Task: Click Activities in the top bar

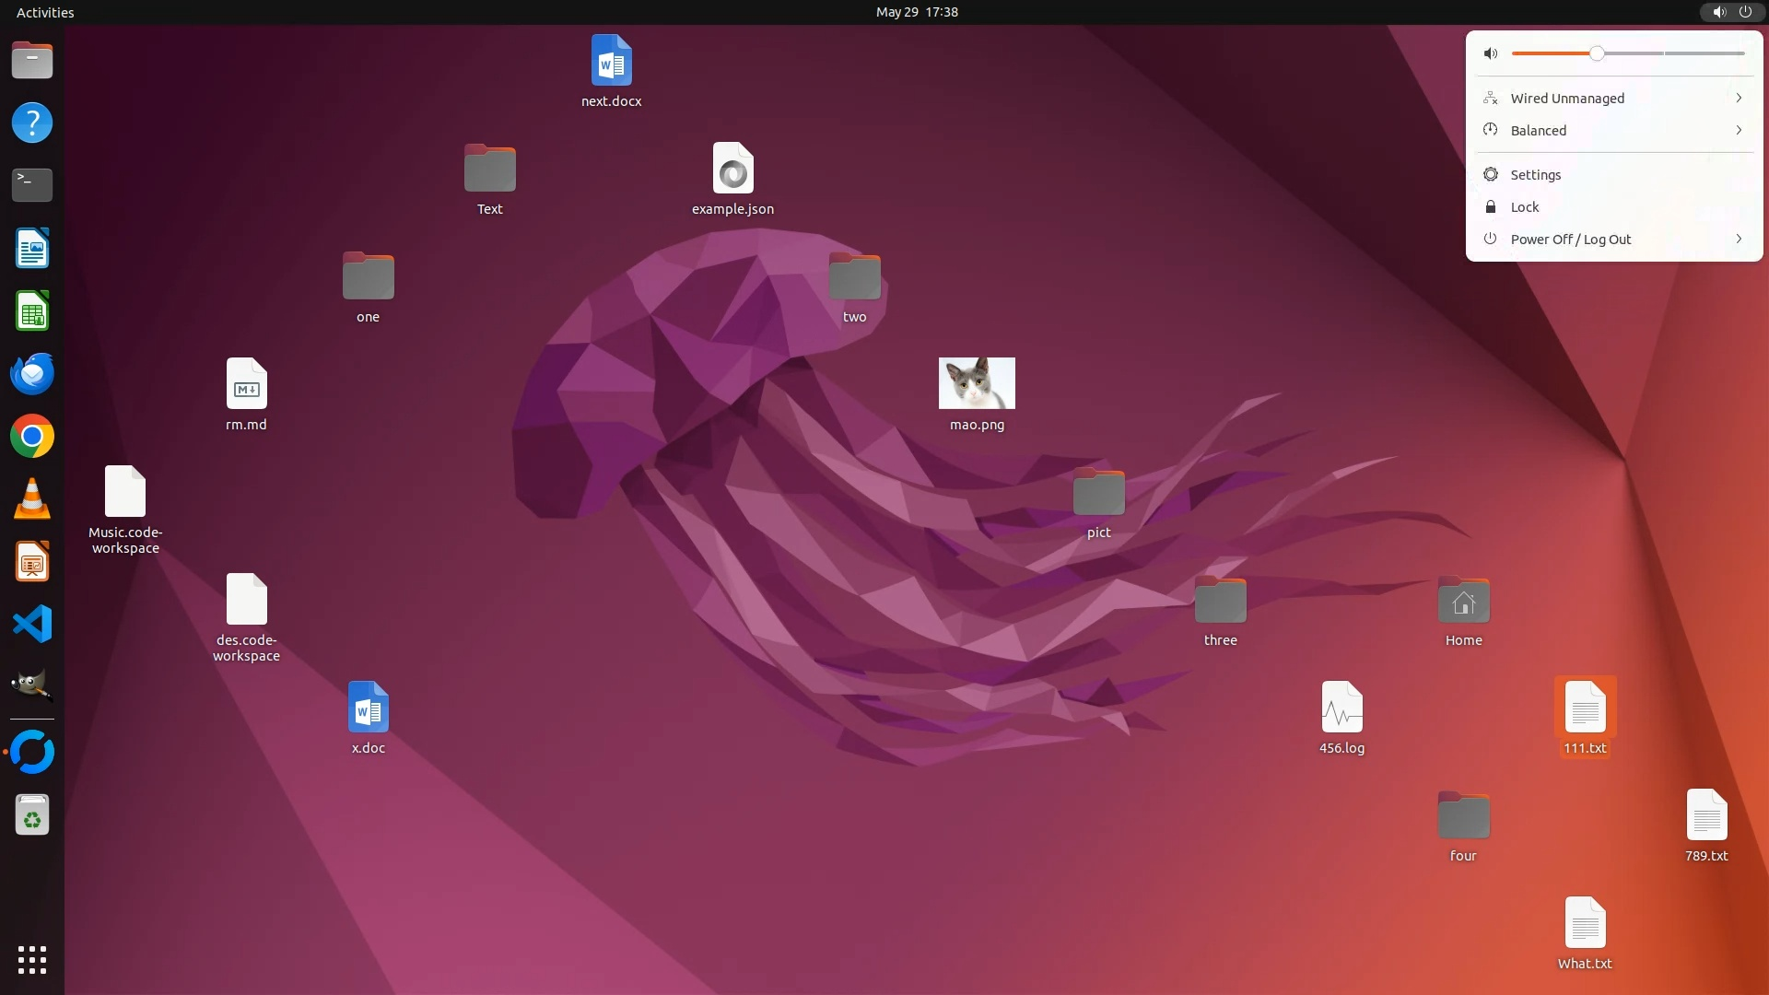Action: (x=45, y=12)
